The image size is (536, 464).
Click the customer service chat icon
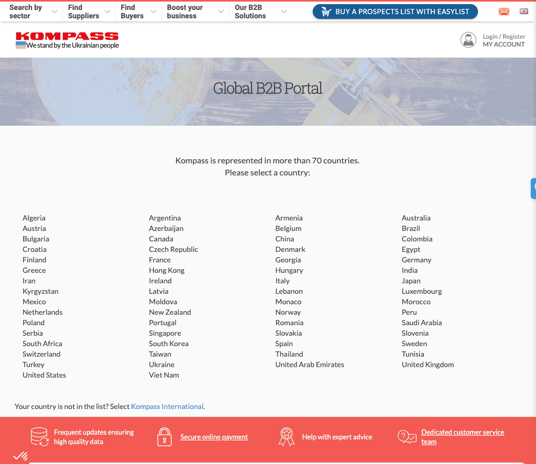click(x=407, y=437)
